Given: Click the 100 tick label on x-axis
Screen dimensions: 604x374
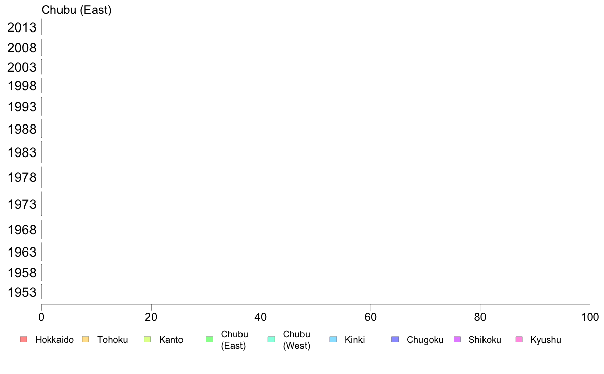Looking at the screenshot, I should 590,317.
